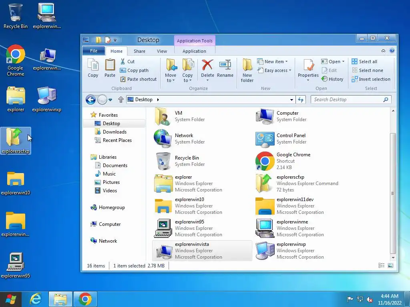The height and width of the screenshot is (307, 410).
Task: Click the Refresh button beside address bar
Action: pos(301,100)
